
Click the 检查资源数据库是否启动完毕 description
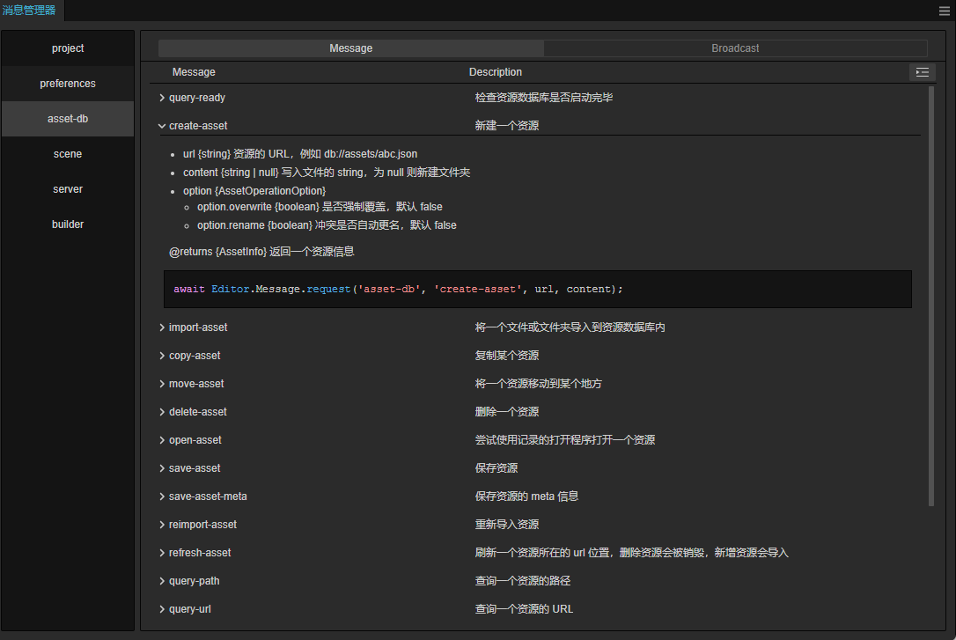[x=544, y=98]
